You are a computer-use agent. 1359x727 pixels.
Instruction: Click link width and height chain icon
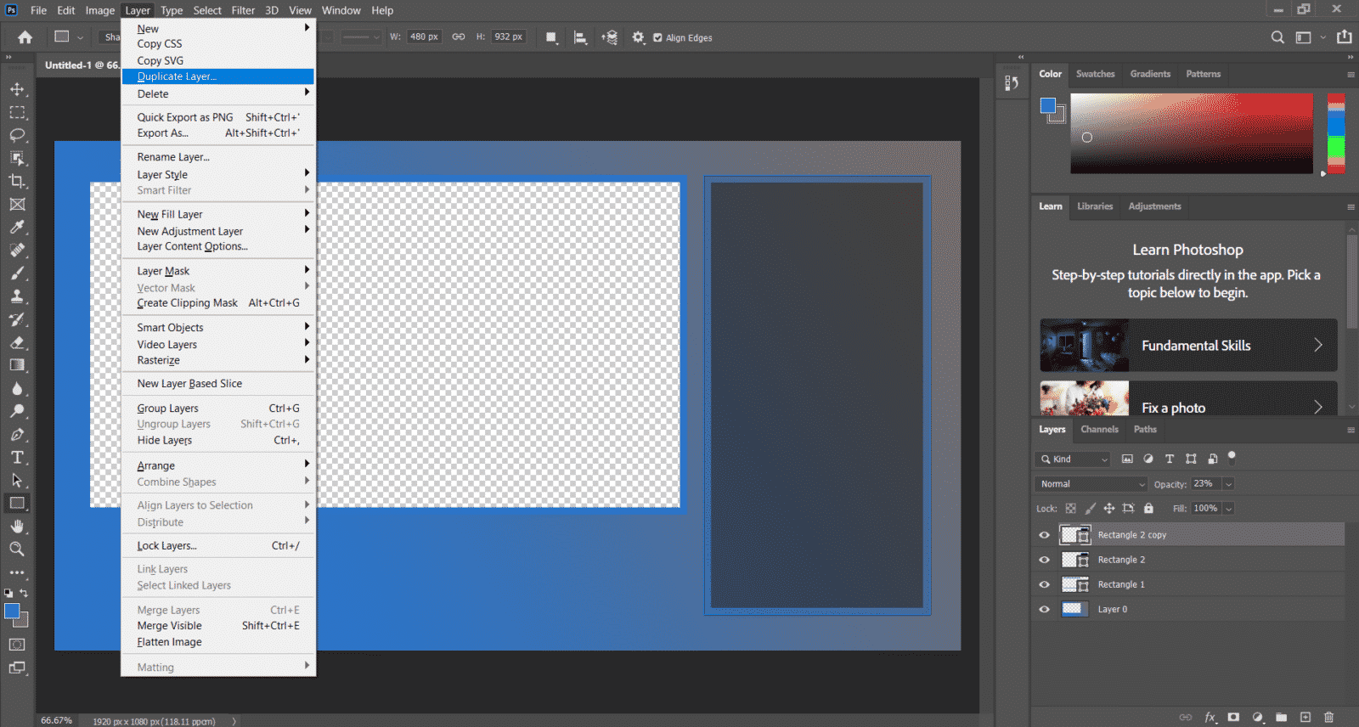pos(459,37)
